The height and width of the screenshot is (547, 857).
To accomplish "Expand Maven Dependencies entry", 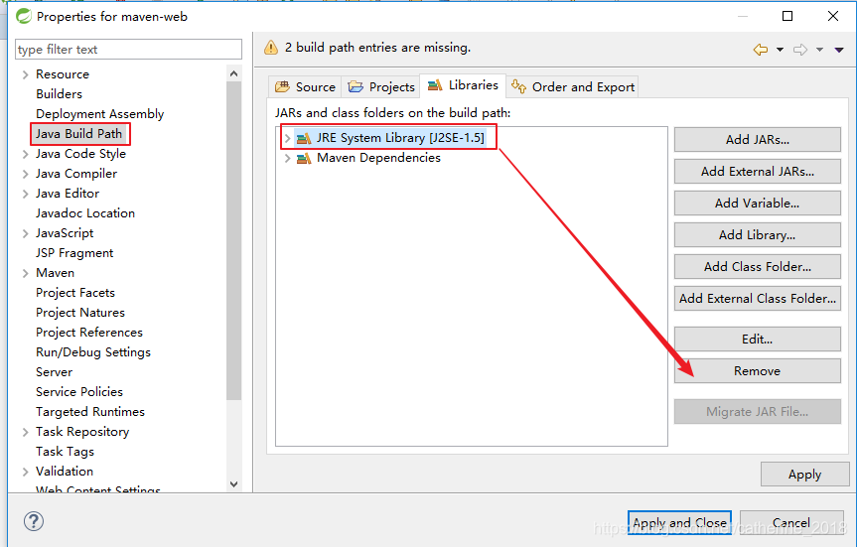I will pyautogui.click(x=287, y=159).
